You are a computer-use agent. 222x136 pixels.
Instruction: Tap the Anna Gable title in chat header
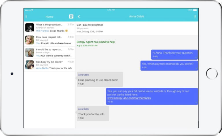coord(136,16)
